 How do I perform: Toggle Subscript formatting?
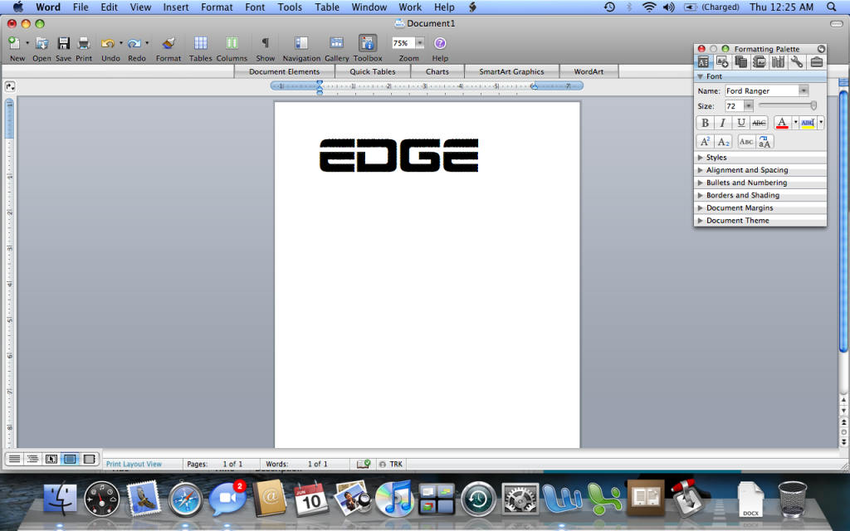point(723,142)
